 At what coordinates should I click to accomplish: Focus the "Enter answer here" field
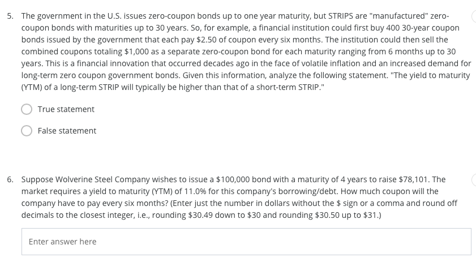[x=246, y=242]
